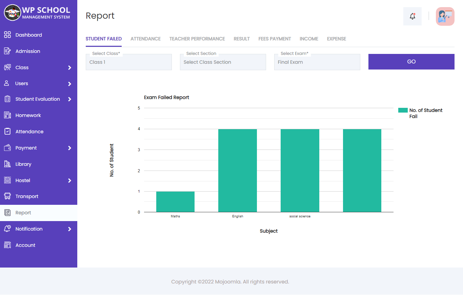Click the 'Report' page heading
This screenshot has width=463, height=295.
(100, 16)
